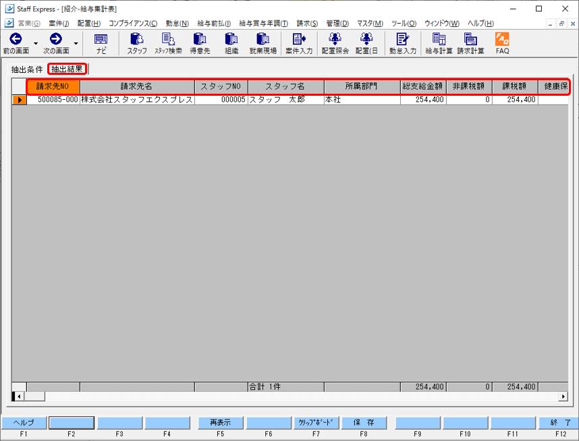
Task: Open the 給与前払(I) menu
Action: pyautogui.click(x=214, y=23)
